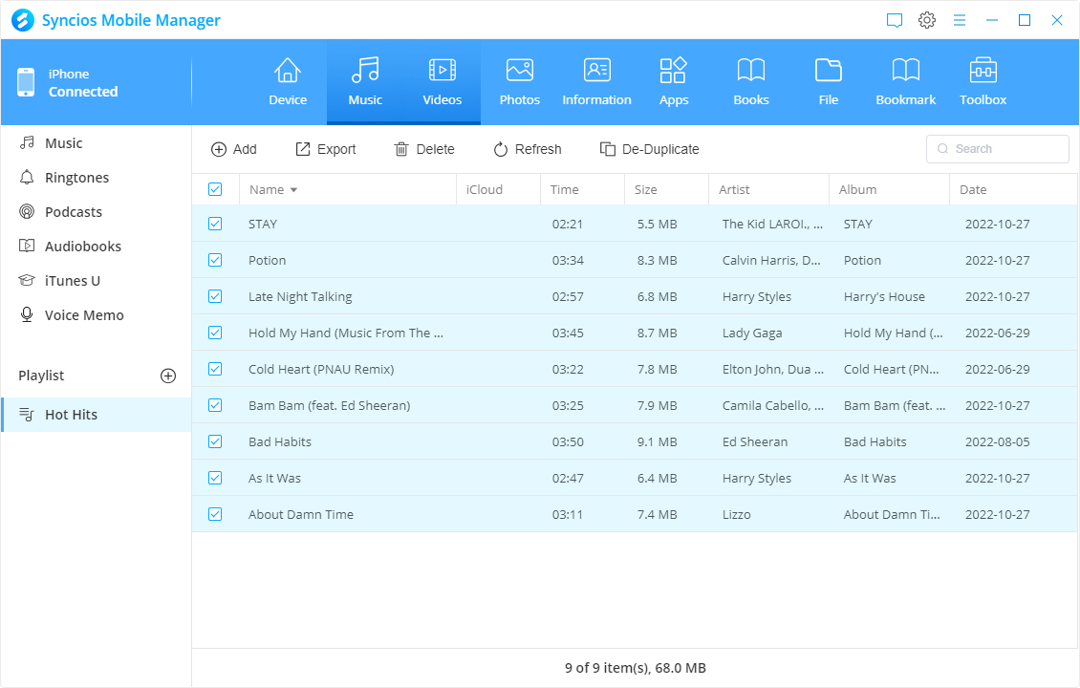Open the Videos tab
This screenshot has width=1080, height=688.
443,82
